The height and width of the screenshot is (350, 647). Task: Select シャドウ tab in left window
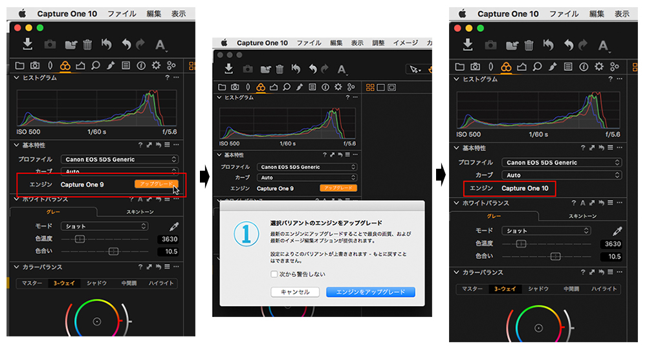[x=96, y=283]
